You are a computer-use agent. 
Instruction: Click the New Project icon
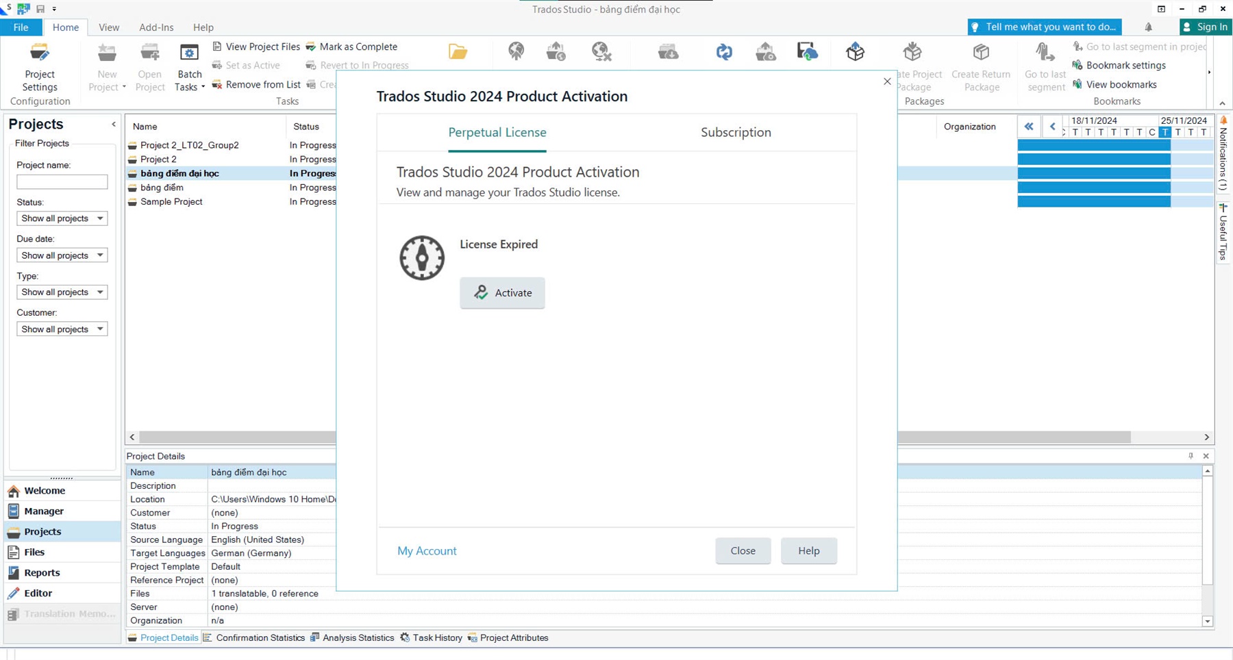point(107,53)
